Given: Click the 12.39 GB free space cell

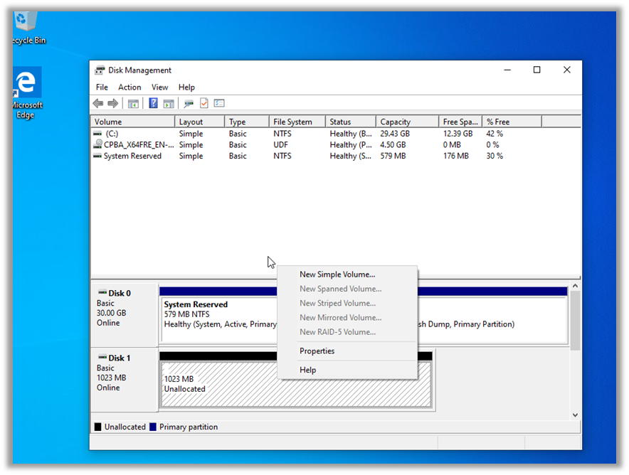Looking at the screenshot, I should click(458, 134).
